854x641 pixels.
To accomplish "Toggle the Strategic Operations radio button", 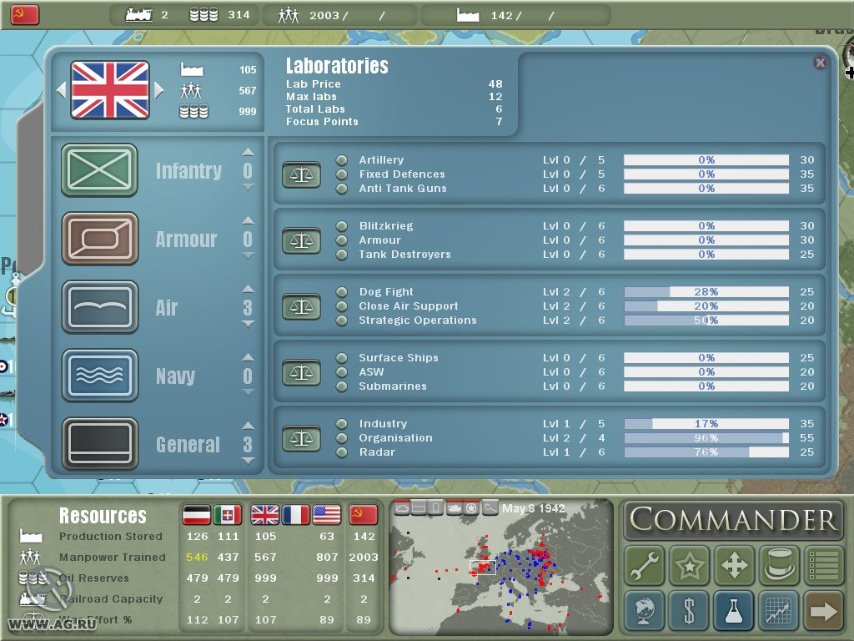I will (341, 320).
